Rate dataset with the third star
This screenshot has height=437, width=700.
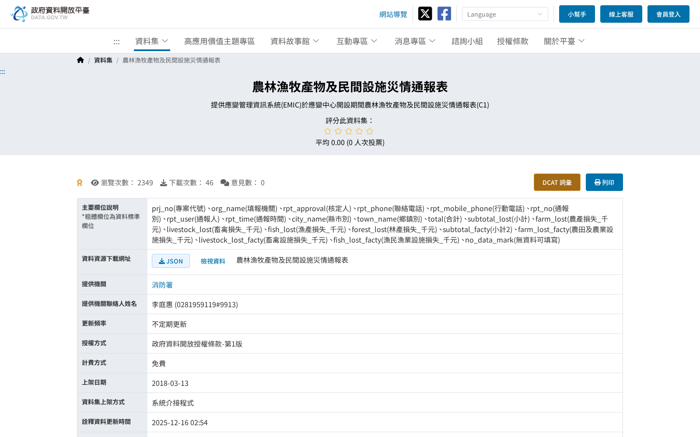(x=349, y=131)
